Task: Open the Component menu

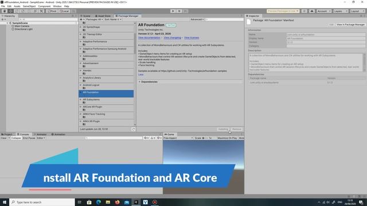Action: click(x=44, y=6)
